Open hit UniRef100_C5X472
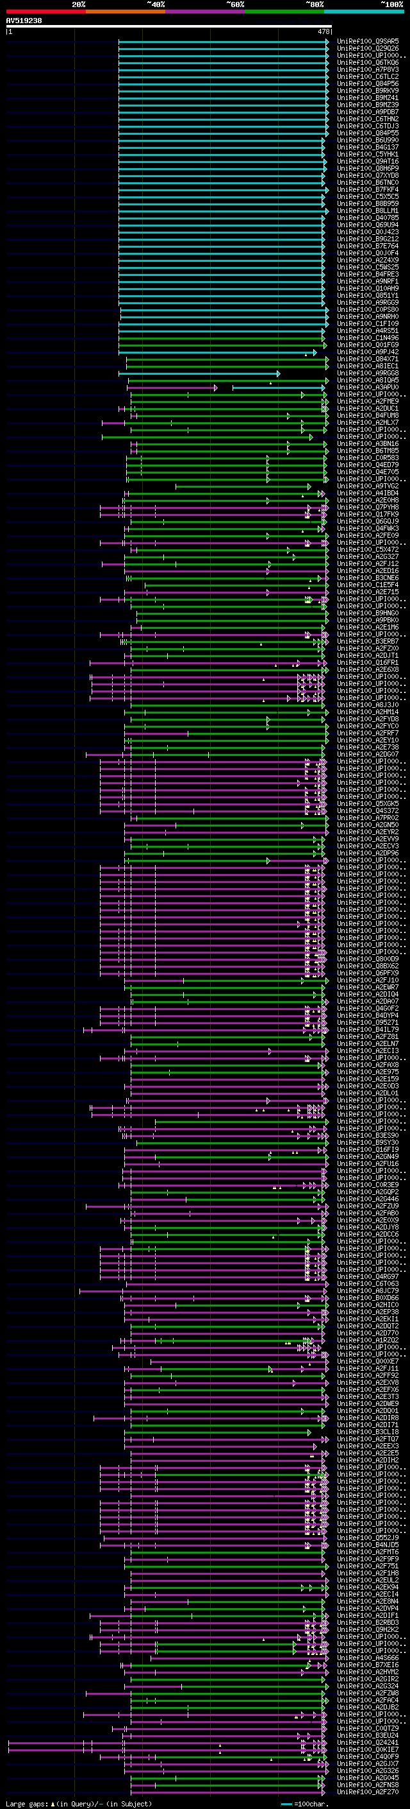This screenshot has width=410, height=1809. (368, 550)
